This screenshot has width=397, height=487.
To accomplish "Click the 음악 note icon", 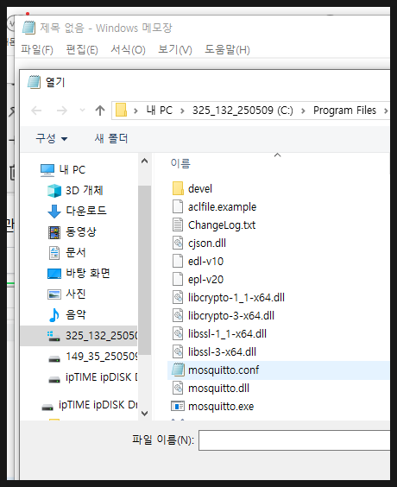I will tap(54, 315).
